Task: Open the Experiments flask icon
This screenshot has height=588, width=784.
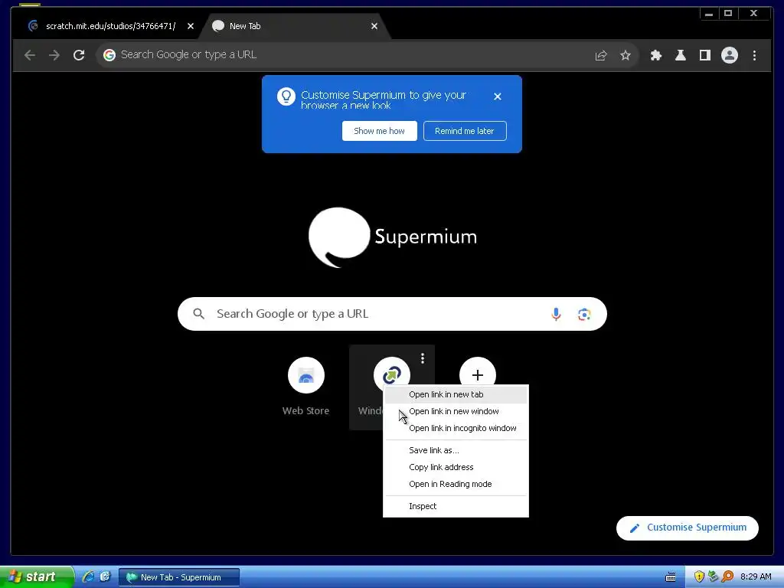Action: (681, 55)
